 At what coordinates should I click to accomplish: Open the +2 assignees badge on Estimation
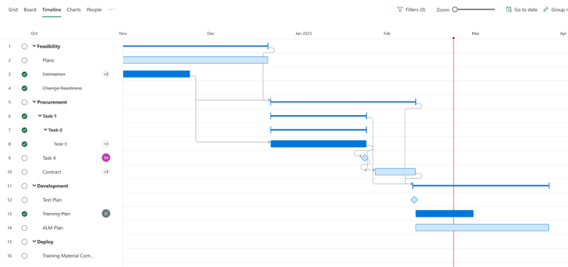pyautogui.click(x=106, y=75)
